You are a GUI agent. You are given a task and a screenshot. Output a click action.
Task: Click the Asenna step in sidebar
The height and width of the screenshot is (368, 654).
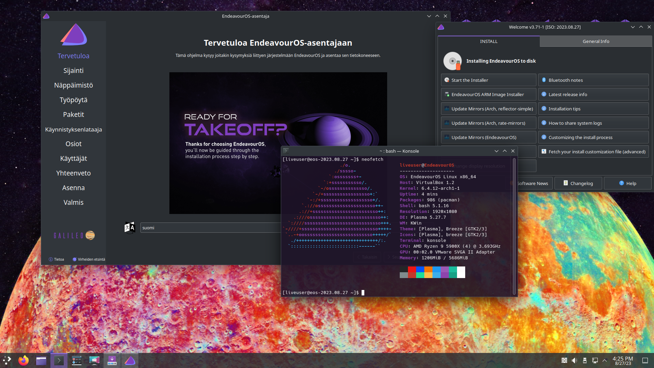73,188
